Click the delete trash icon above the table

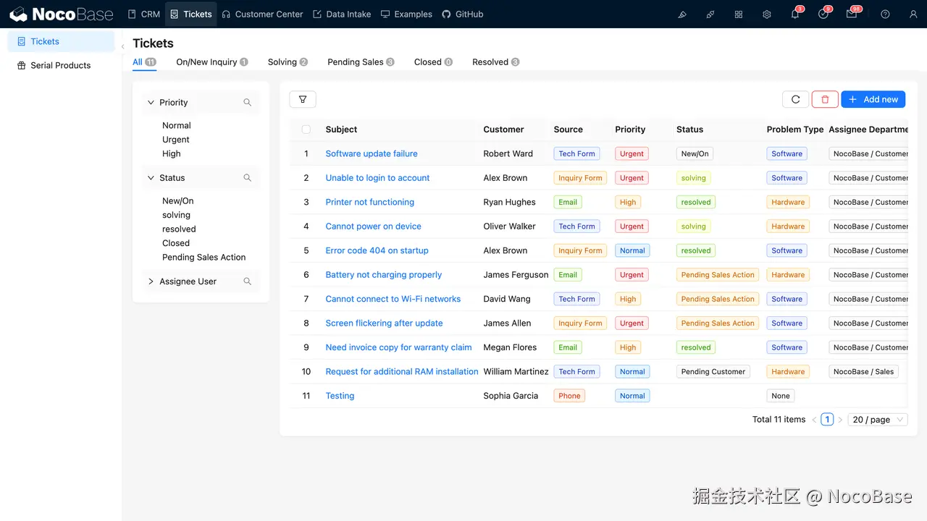824,99
